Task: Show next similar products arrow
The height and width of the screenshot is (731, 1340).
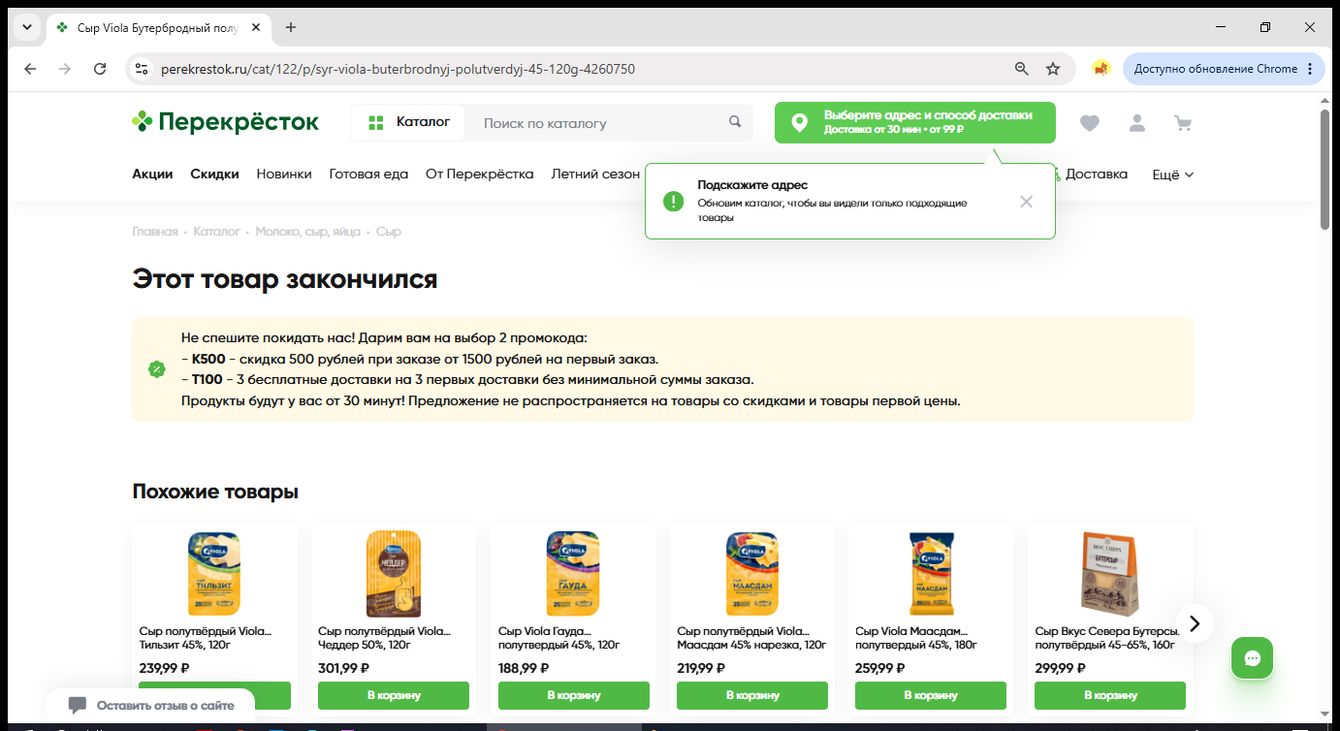Action: click(1195, 623)
